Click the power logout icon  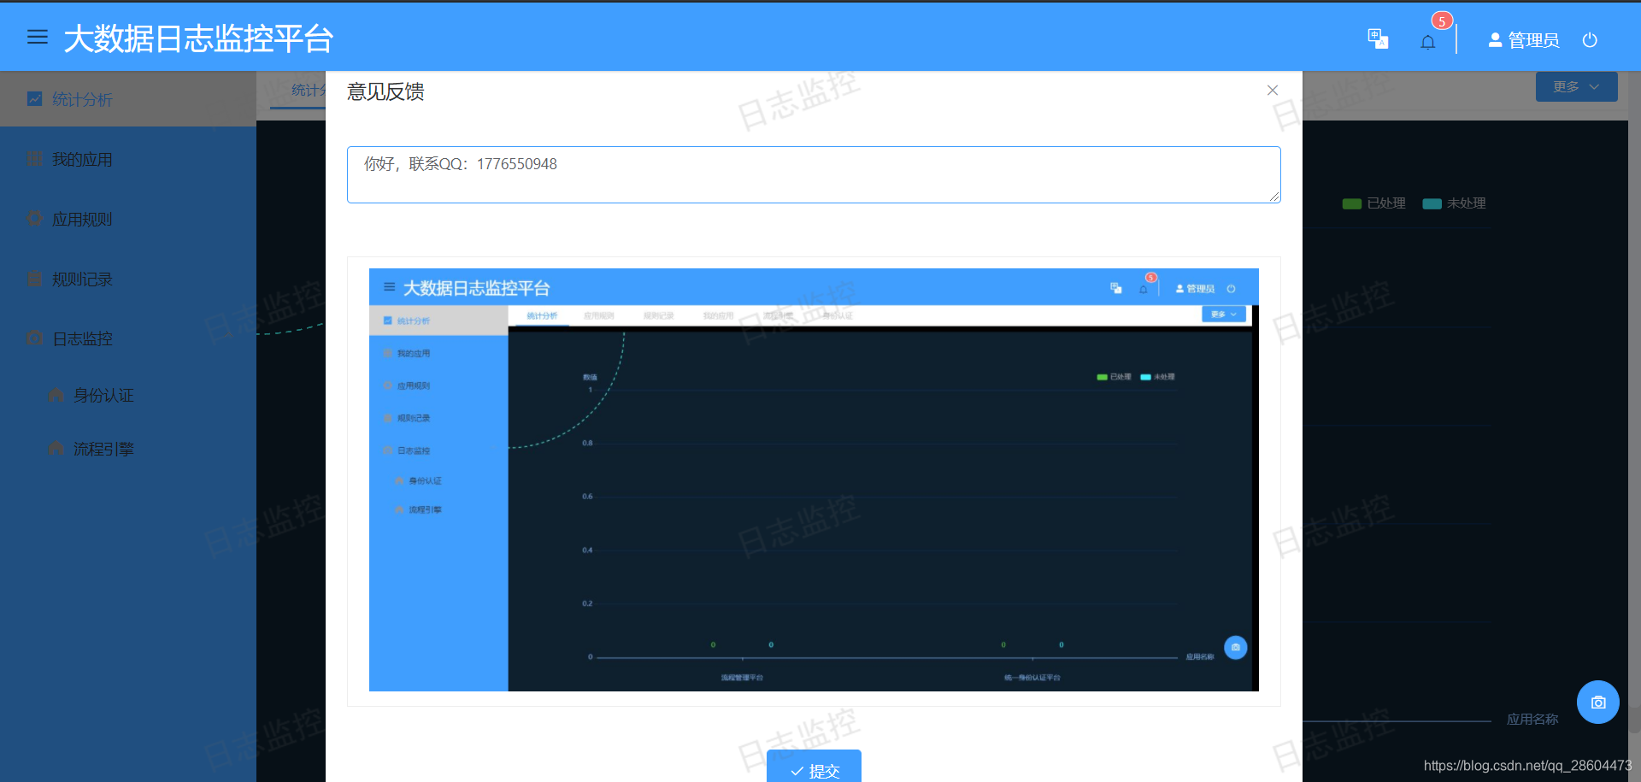[1590, 40]
